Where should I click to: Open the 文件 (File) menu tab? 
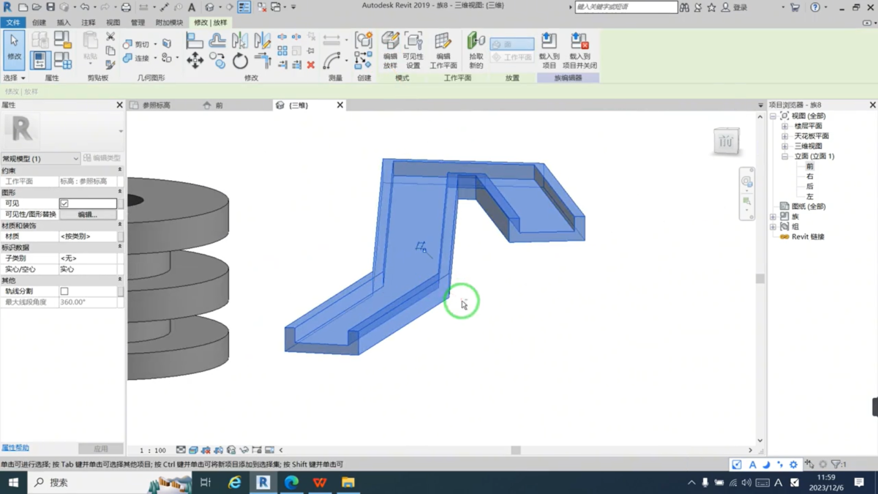[x=13, y=23]
